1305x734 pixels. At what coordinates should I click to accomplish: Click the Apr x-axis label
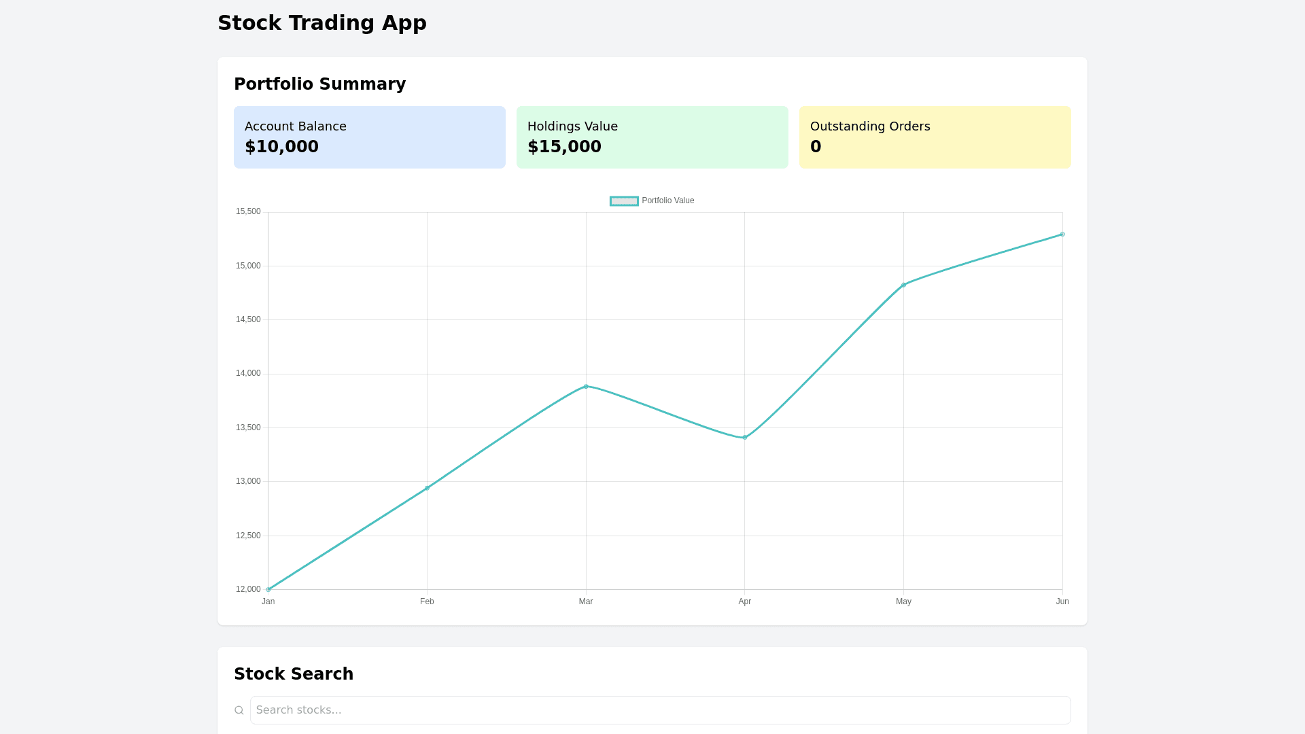pyautogui.click(x=744, y=601)
